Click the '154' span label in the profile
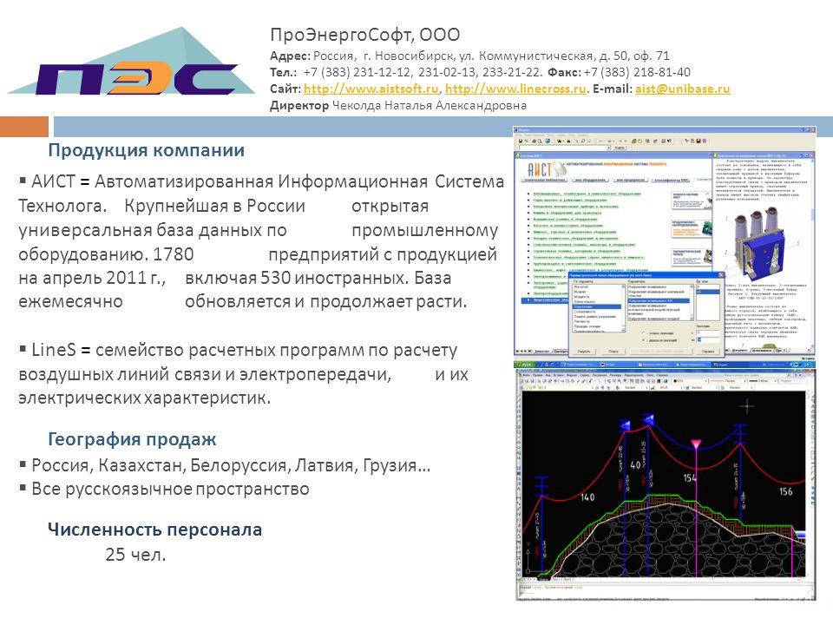833x625 pixels. click(690, 478)
